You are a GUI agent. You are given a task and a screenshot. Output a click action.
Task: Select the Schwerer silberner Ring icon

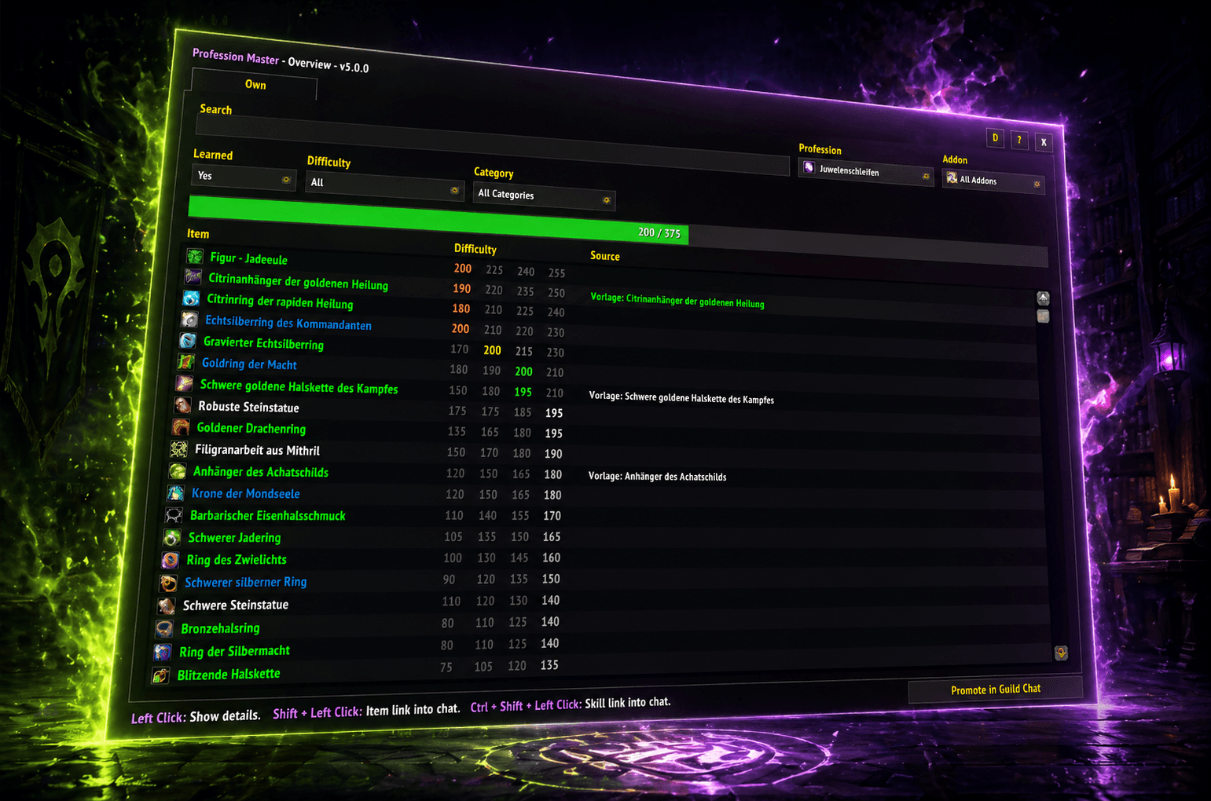(168, 583)
